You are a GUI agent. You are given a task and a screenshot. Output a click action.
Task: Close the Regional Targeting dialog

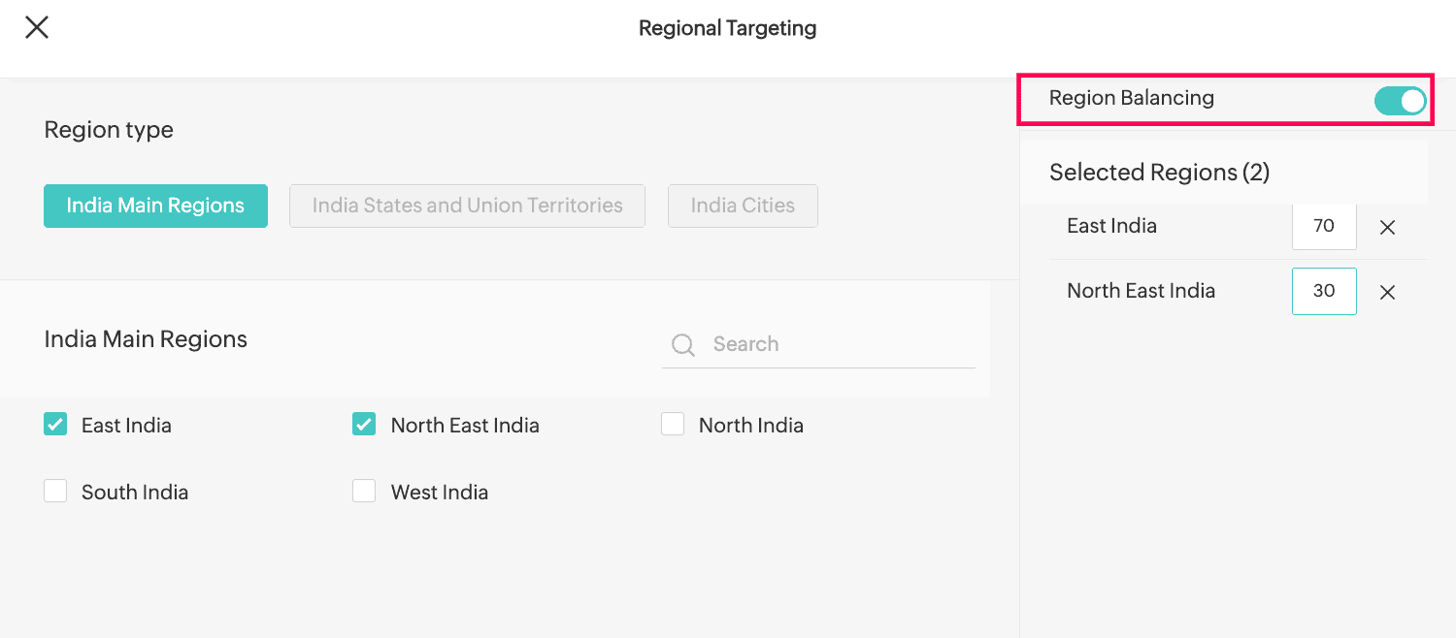pyautogui.click(x=37, y=27)
